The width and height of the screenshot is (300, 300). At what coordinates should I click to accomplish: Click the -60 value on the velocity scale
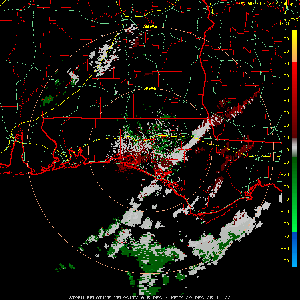point(285,224)
